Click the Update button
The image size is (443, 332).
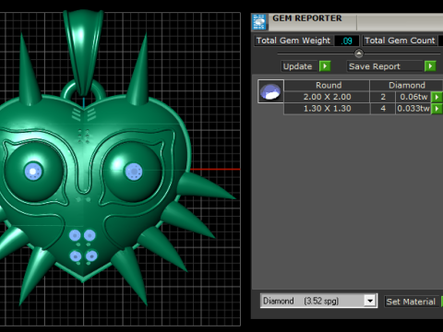300,66
